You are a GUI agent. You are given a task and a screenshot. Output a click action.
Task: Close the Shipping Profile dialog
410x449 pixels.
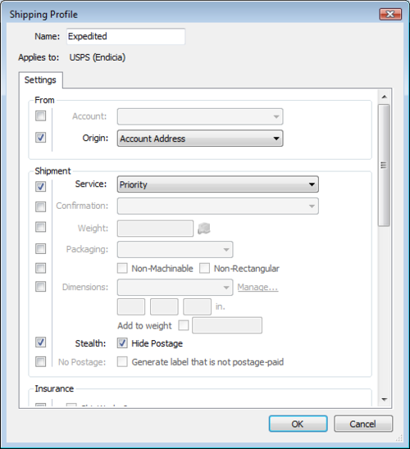[390, 14]
